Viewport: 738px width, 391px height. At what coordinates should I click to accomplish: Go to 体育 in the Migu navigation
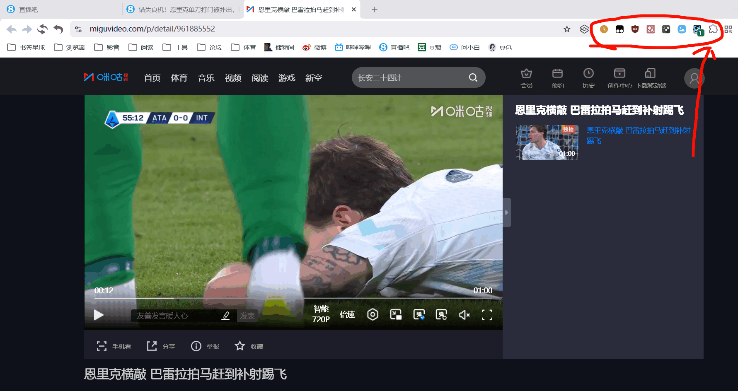[x=179, y=78]
